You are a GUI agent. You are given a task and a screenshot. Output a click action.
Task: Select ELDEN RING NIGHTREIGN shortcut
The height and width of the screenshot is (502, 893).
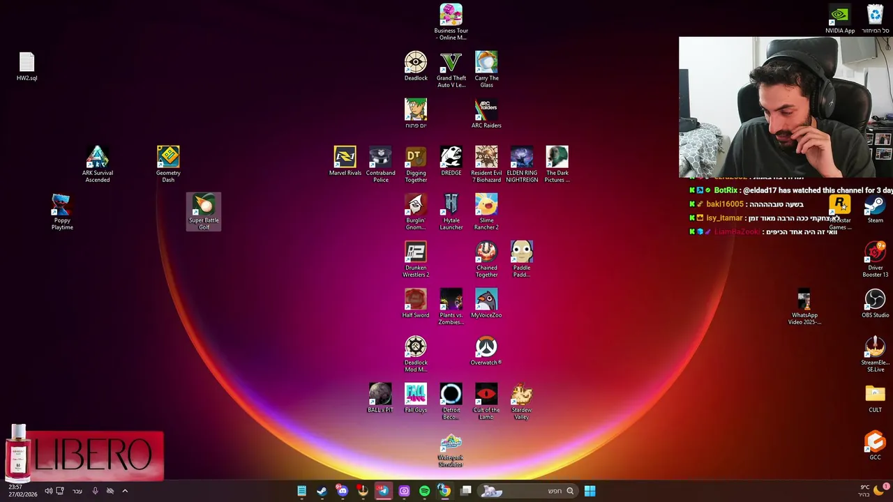coord(522,165)
